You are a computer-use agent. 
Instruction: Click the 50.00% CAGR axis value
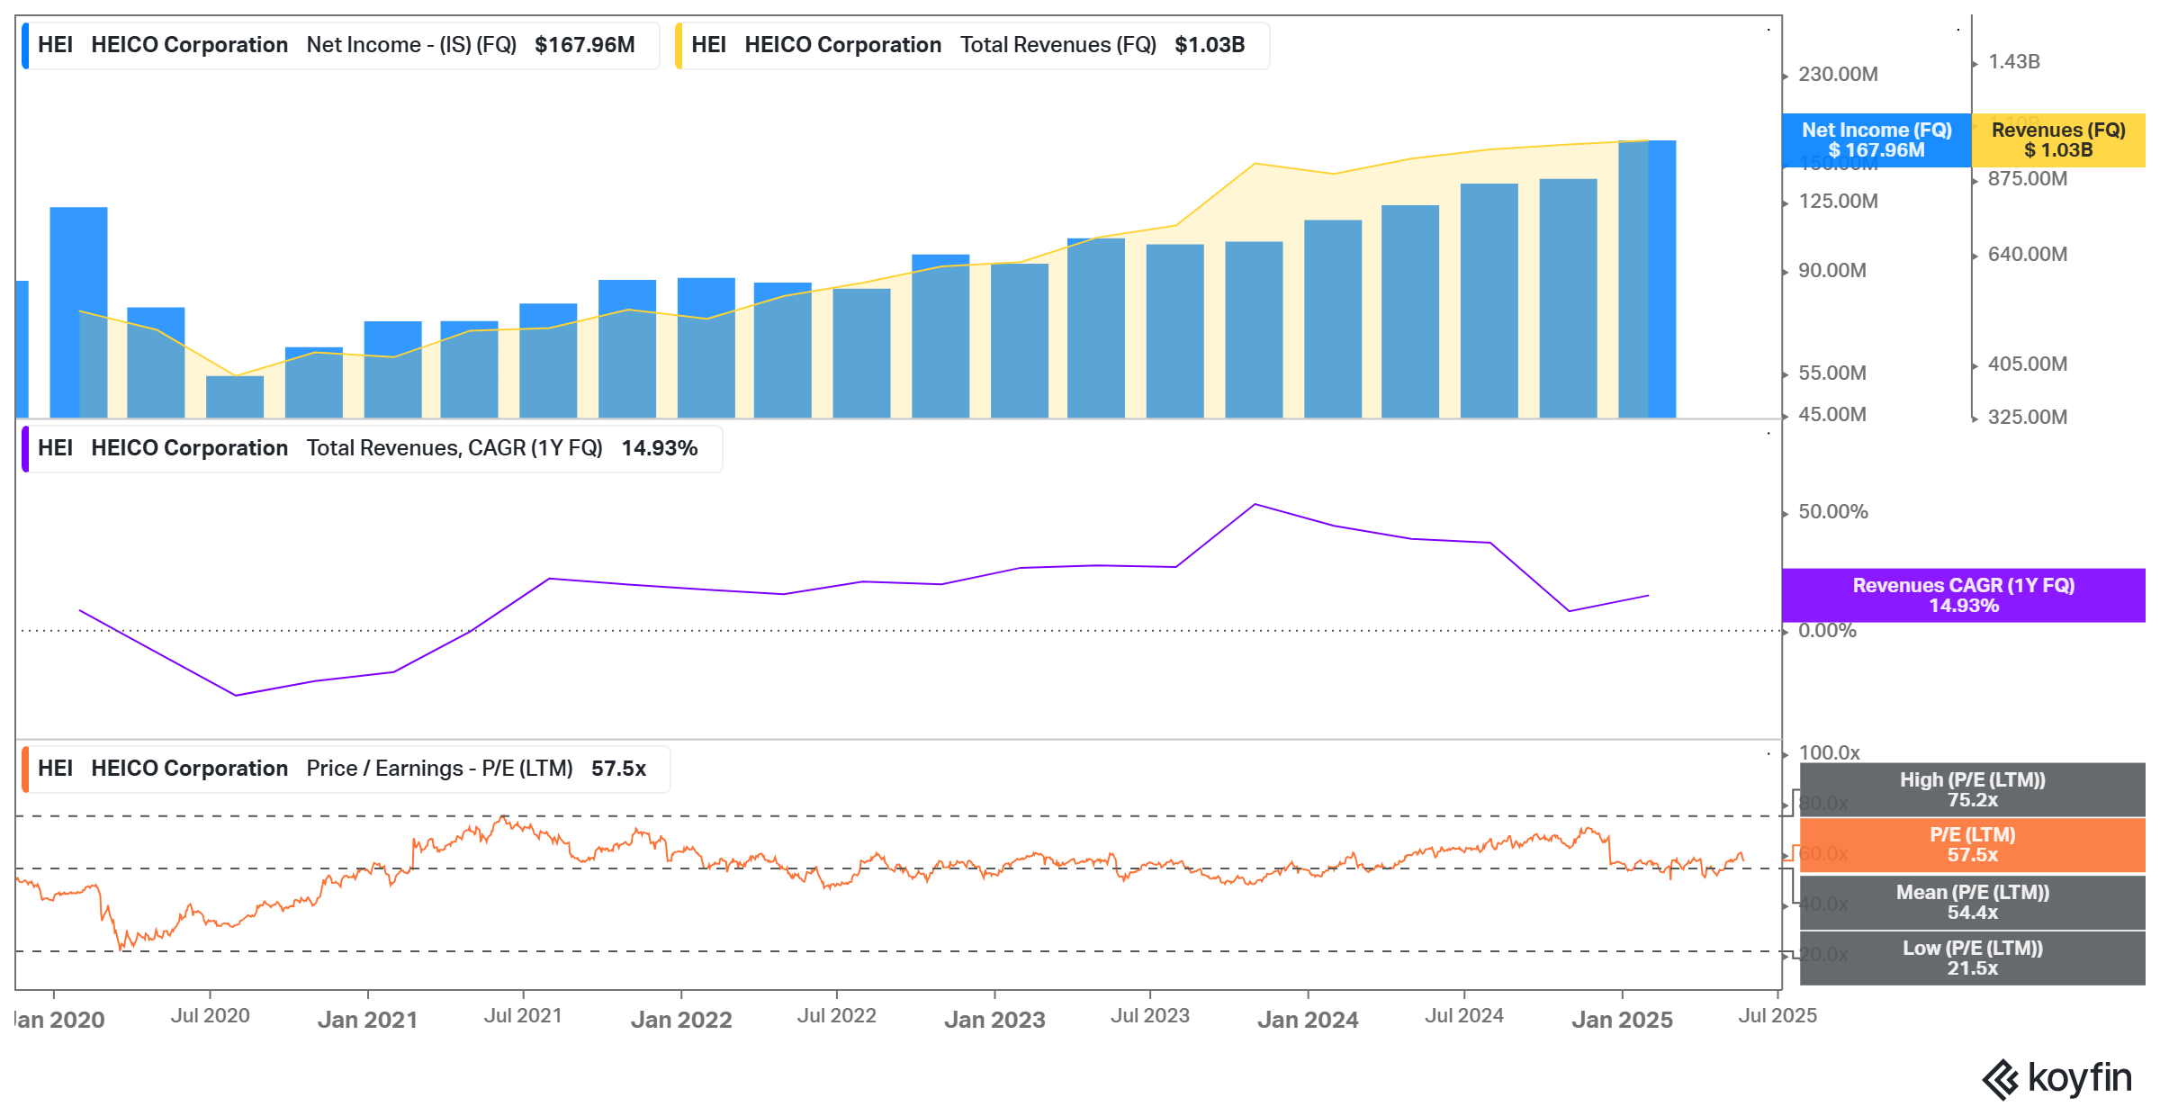point(1833,511)
